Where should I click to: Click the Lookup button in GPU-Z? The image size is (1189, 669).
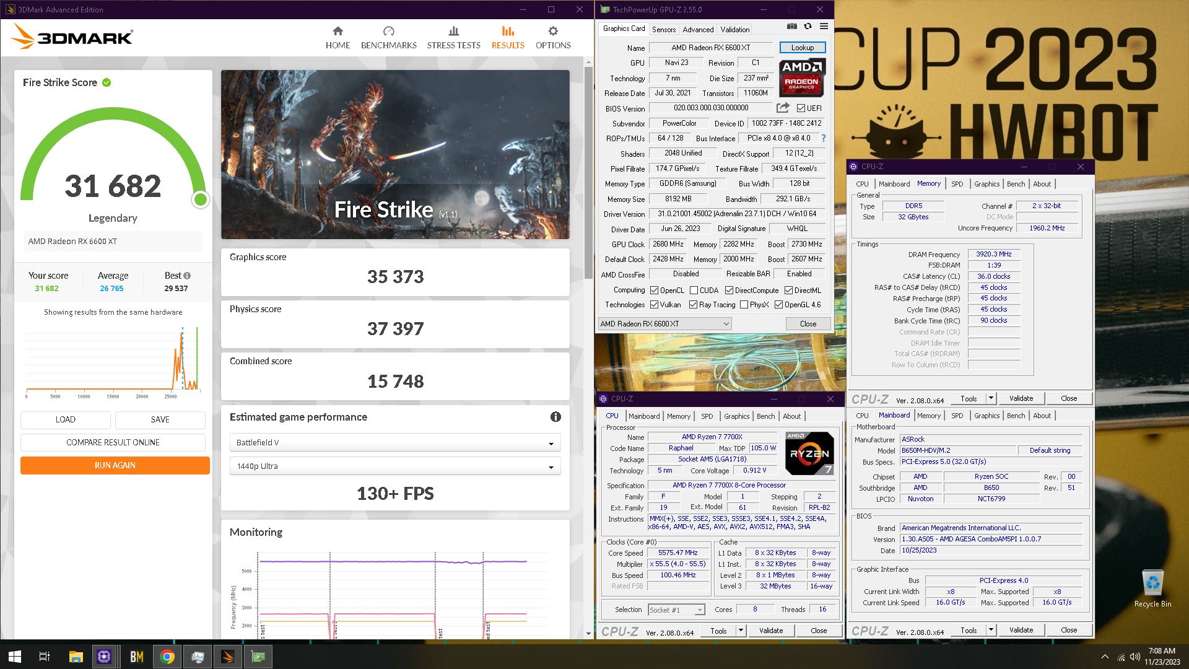[802, 48]
